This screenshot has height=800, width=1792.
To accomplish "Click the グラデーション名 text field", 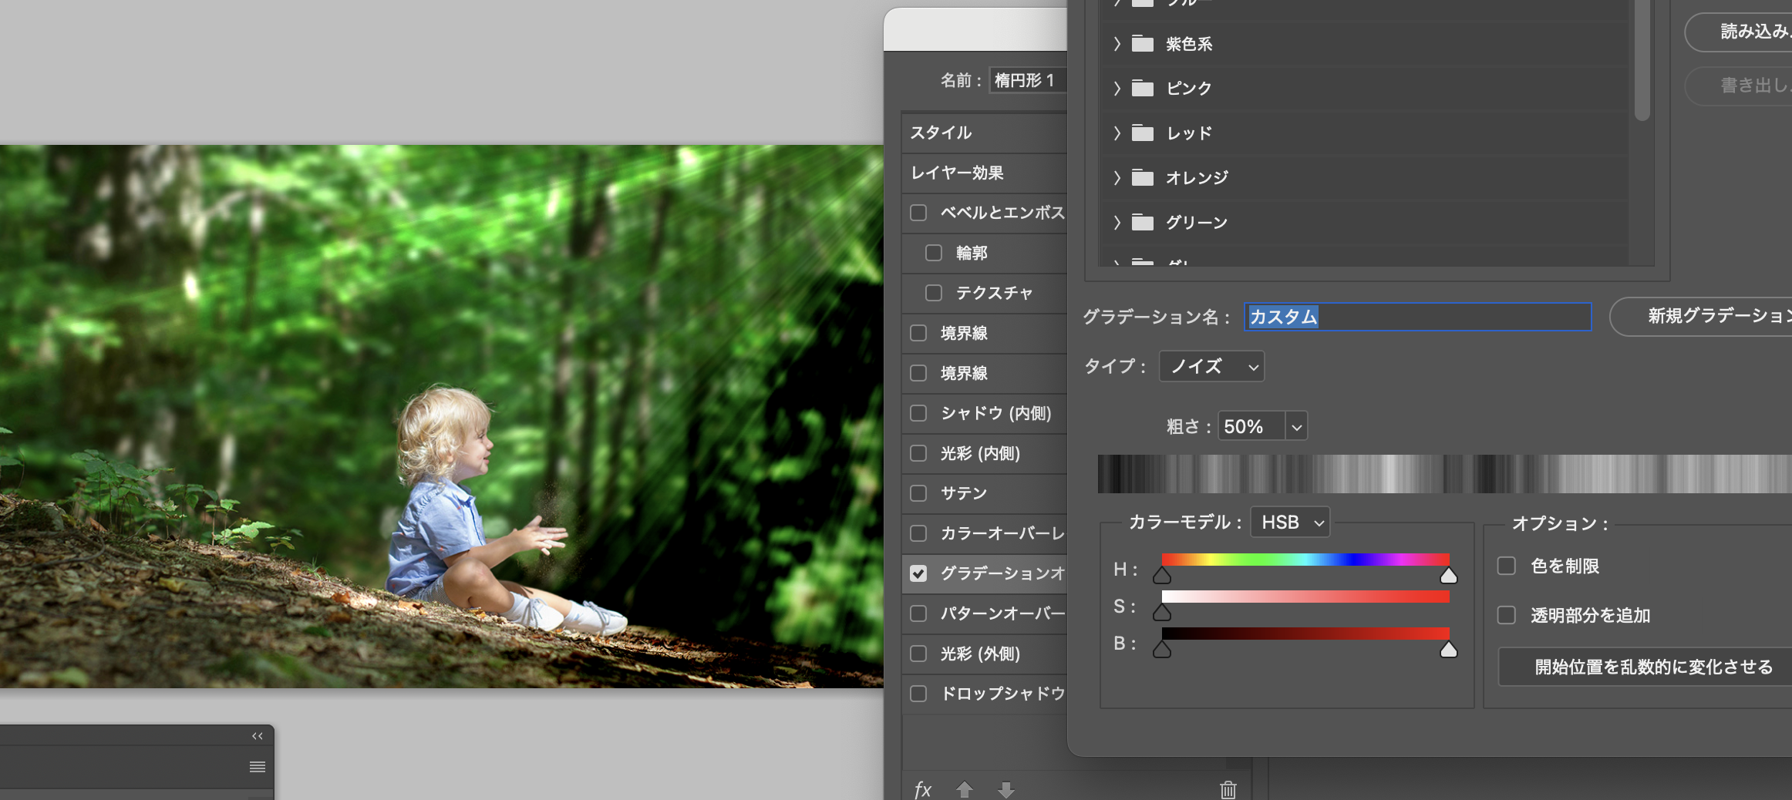I will point(1417,317).
